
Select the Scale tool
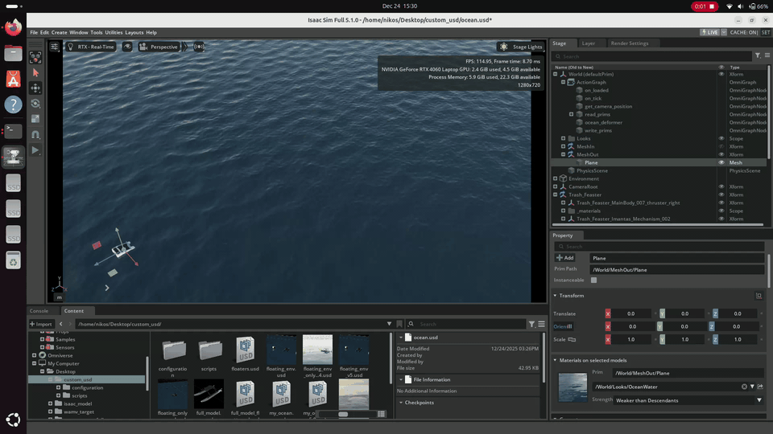35,119
